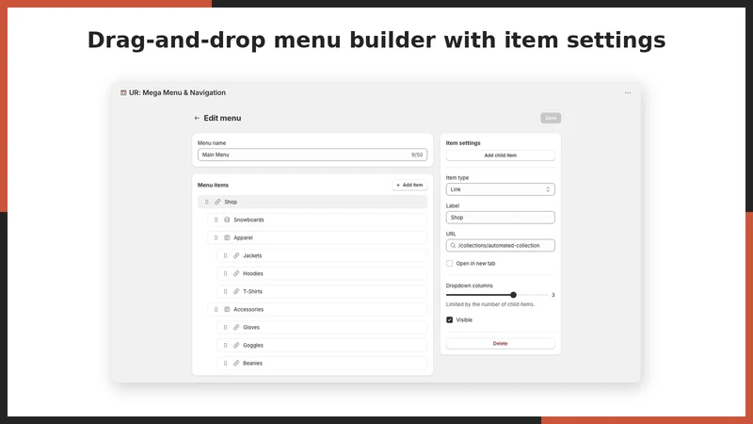Select the Apparel menu item
This screenshot has height=424, width=753.
pyautogui.click(x=317, y=237)
